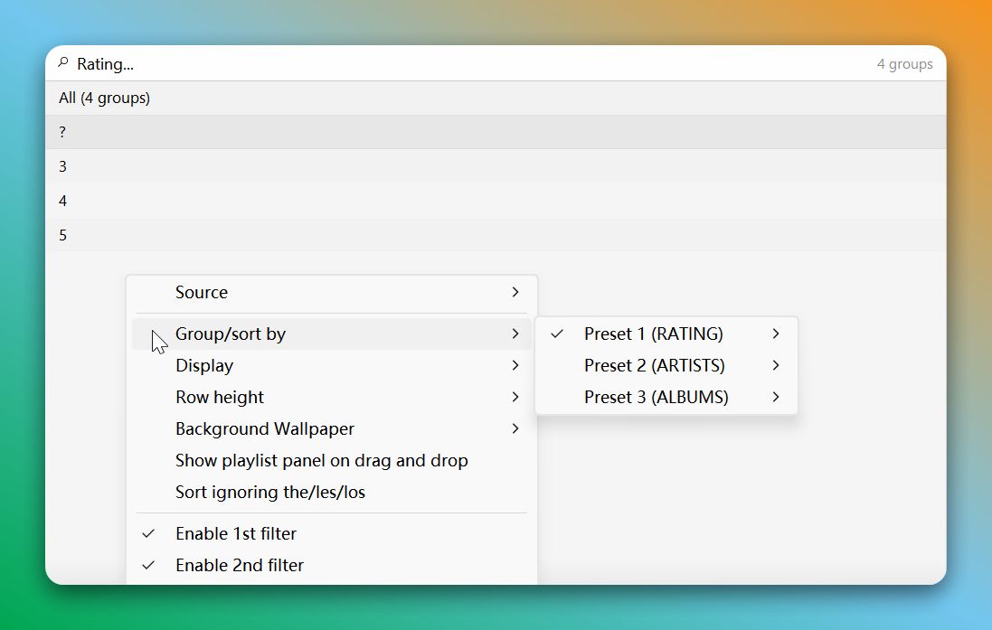
Task: Click the chevron arrow beside Preset 3 (ALBUMS)
Action: coord(776,397)
